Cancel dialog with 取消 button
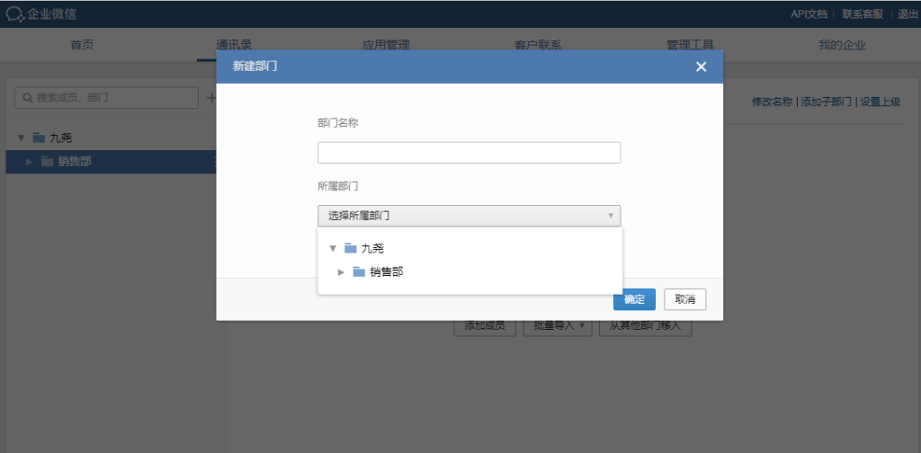921x453 pixels. 684,299
